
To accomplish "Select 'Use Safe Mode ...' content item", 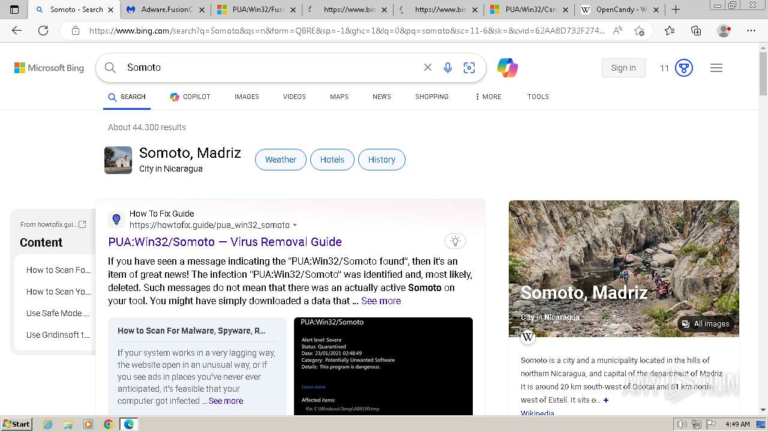I will tap(58, 313).
